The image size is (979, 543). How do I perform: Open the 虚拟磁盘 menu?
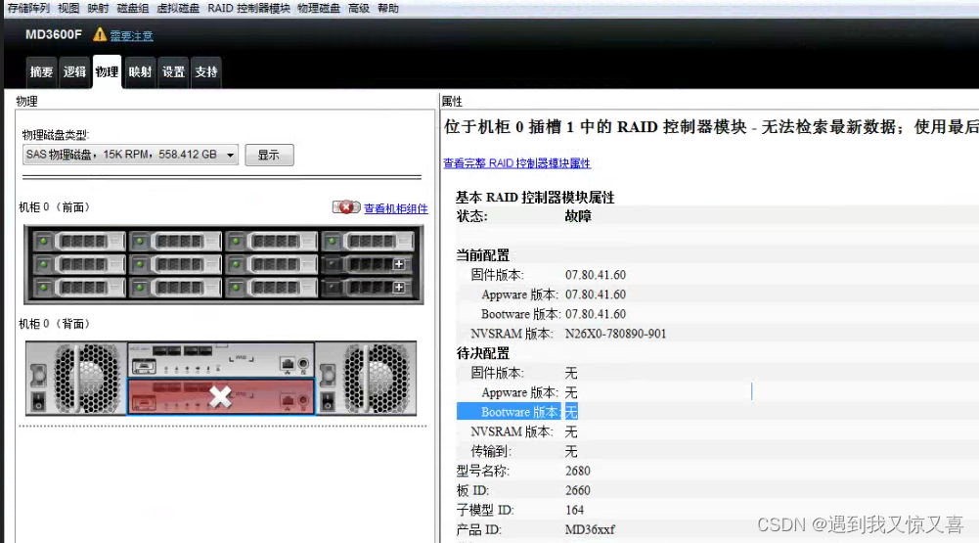coord(178,8)
